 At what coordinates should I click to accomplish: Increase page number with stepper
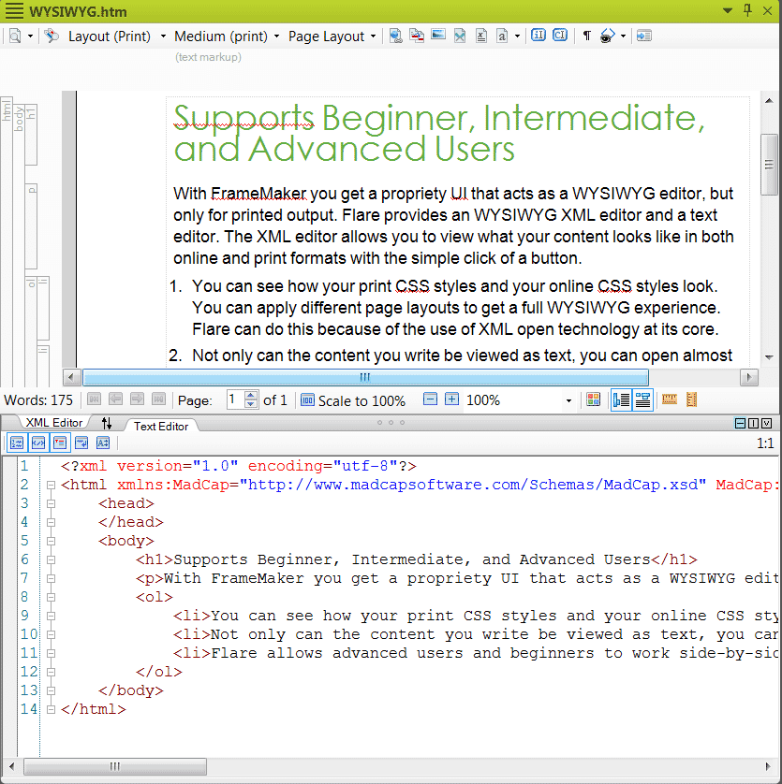point(251,396)
